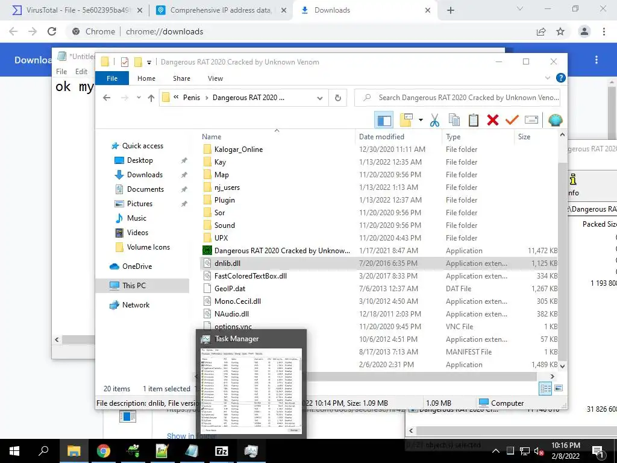Open the File tab in Explorer
This screenshot has width=617, height=463.
click(x=112, y=78)
